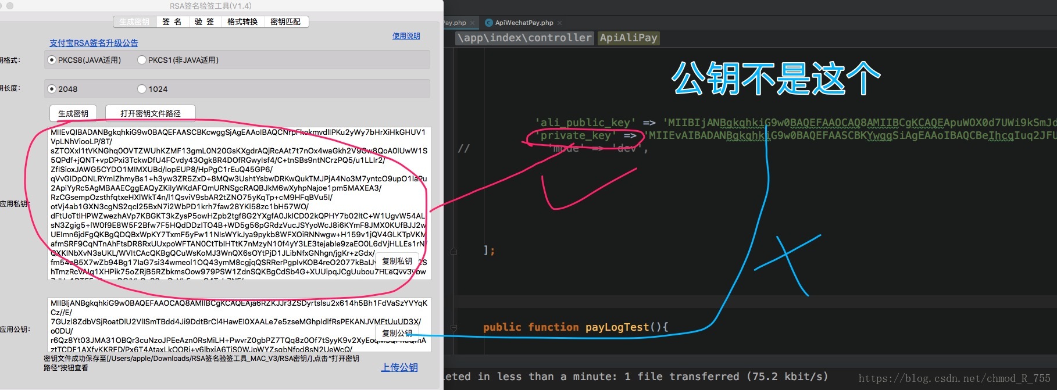Select the PKCS8(JAVA适用) key format

click(x=85, y=60)
